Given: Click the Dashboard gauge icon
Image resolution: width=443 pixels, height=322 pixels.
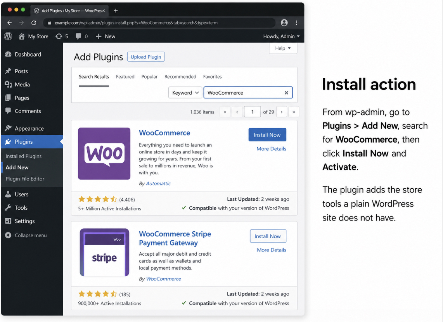Looking at the screenshot, I should [x=8, y=54].
